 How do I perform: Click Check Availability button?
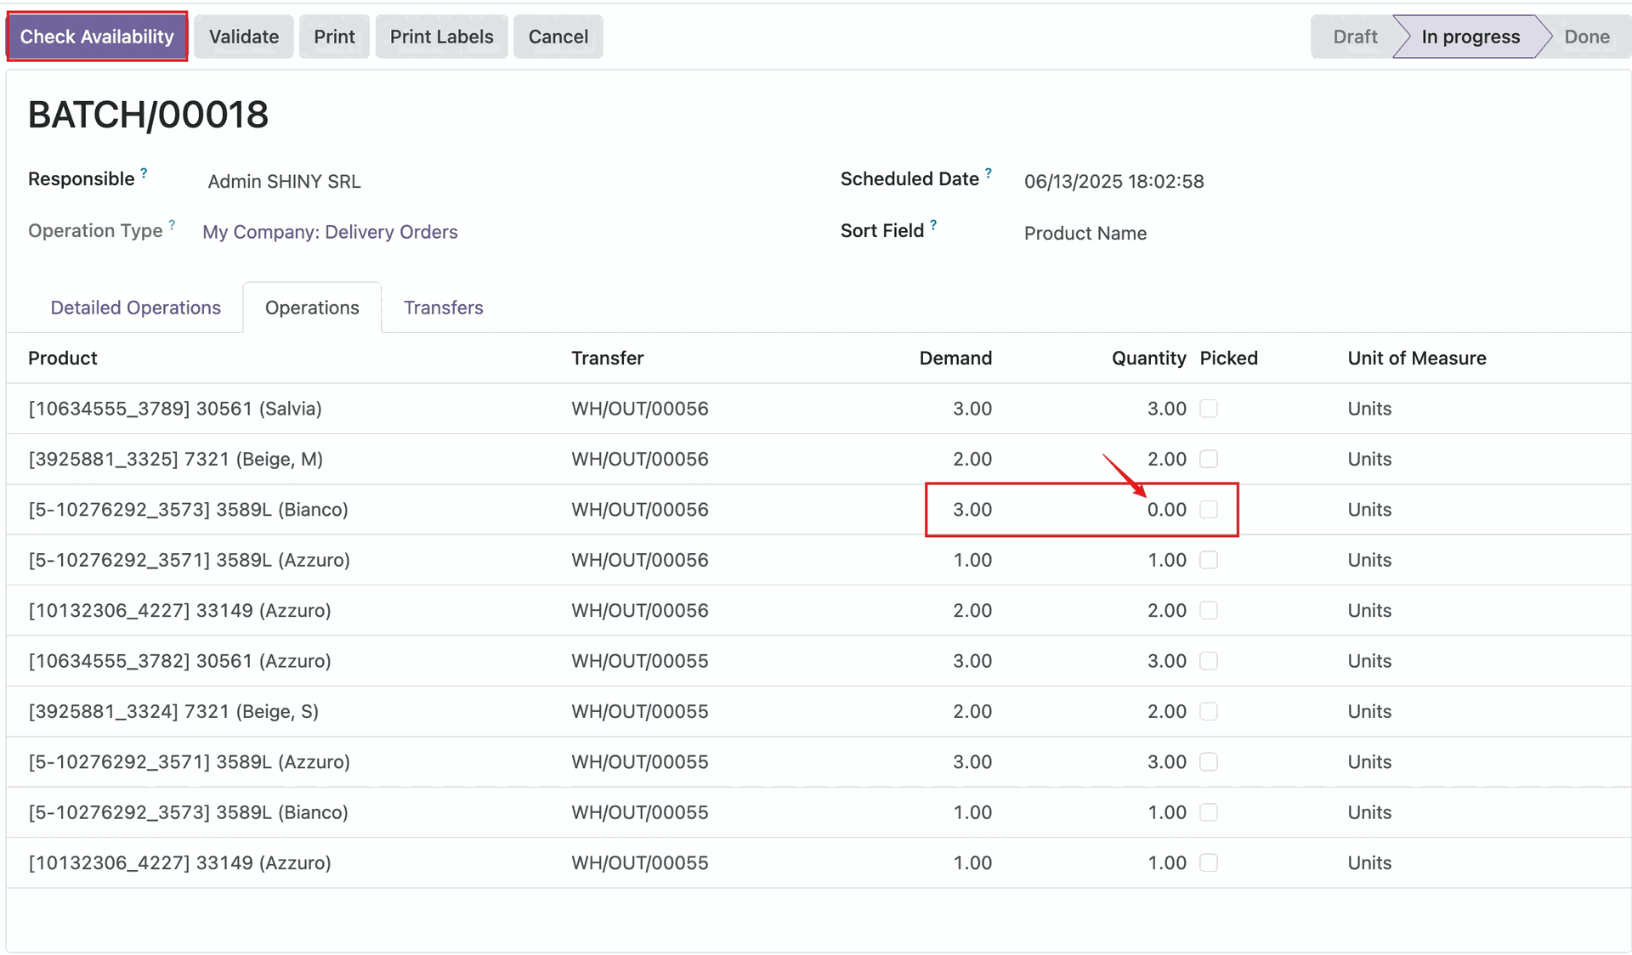click(x=97, y=37)
